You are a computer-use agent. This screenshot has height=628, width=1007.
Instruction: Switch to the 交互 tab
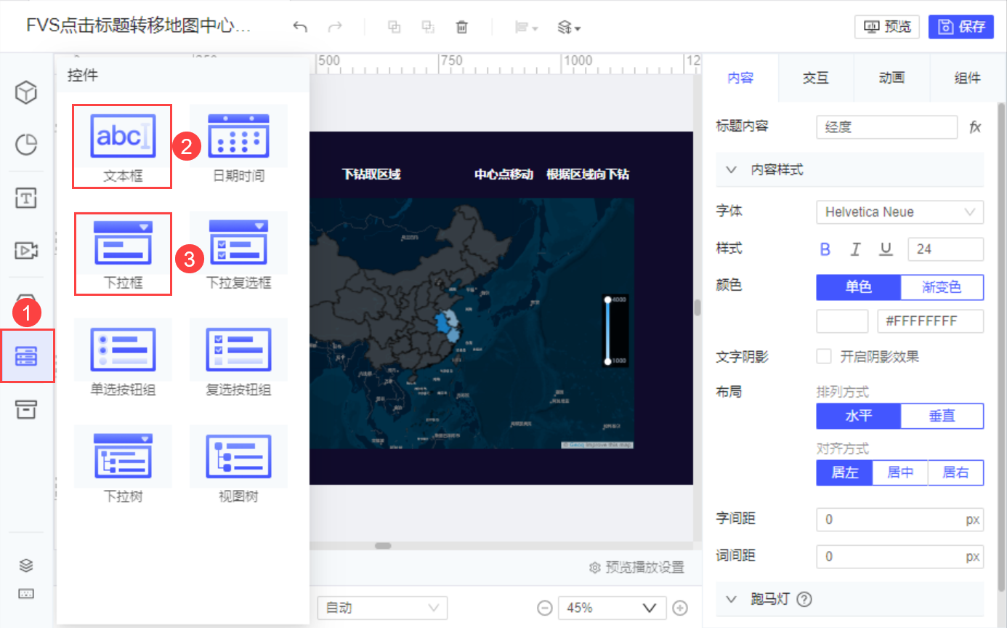pos(816,78)
